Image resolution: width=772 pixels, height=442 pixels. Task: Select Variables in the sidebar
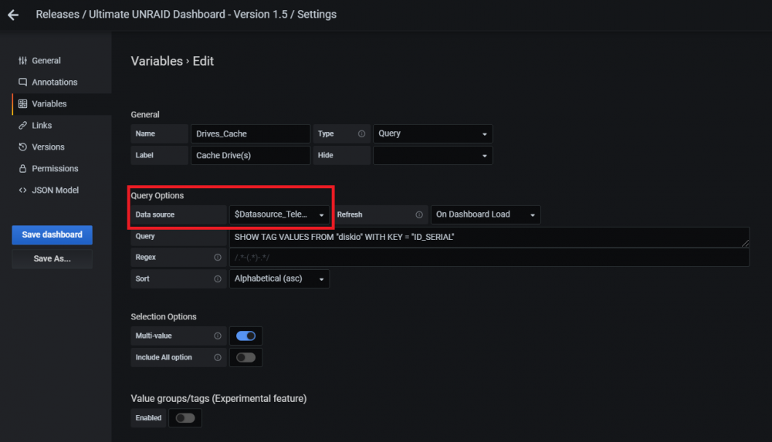[49, 104]
